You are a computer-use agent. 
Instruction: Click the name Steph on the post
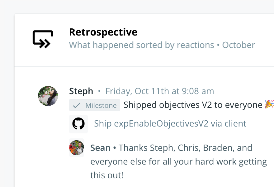click(x=81, y=91)
